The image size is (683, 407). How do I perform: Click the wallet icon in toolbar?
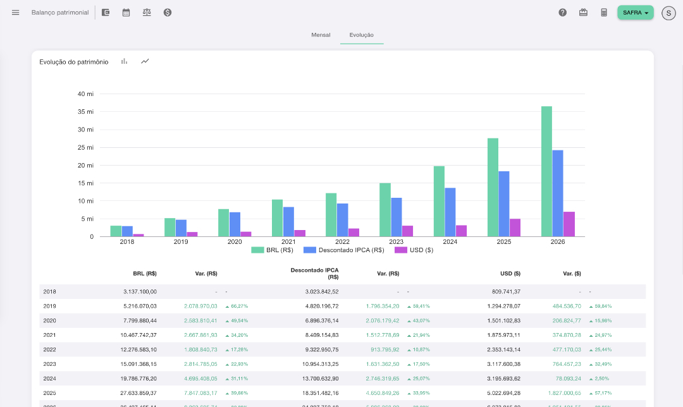106,13
